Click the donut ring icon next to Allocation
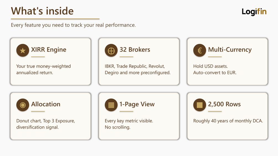 click(23, 105)
